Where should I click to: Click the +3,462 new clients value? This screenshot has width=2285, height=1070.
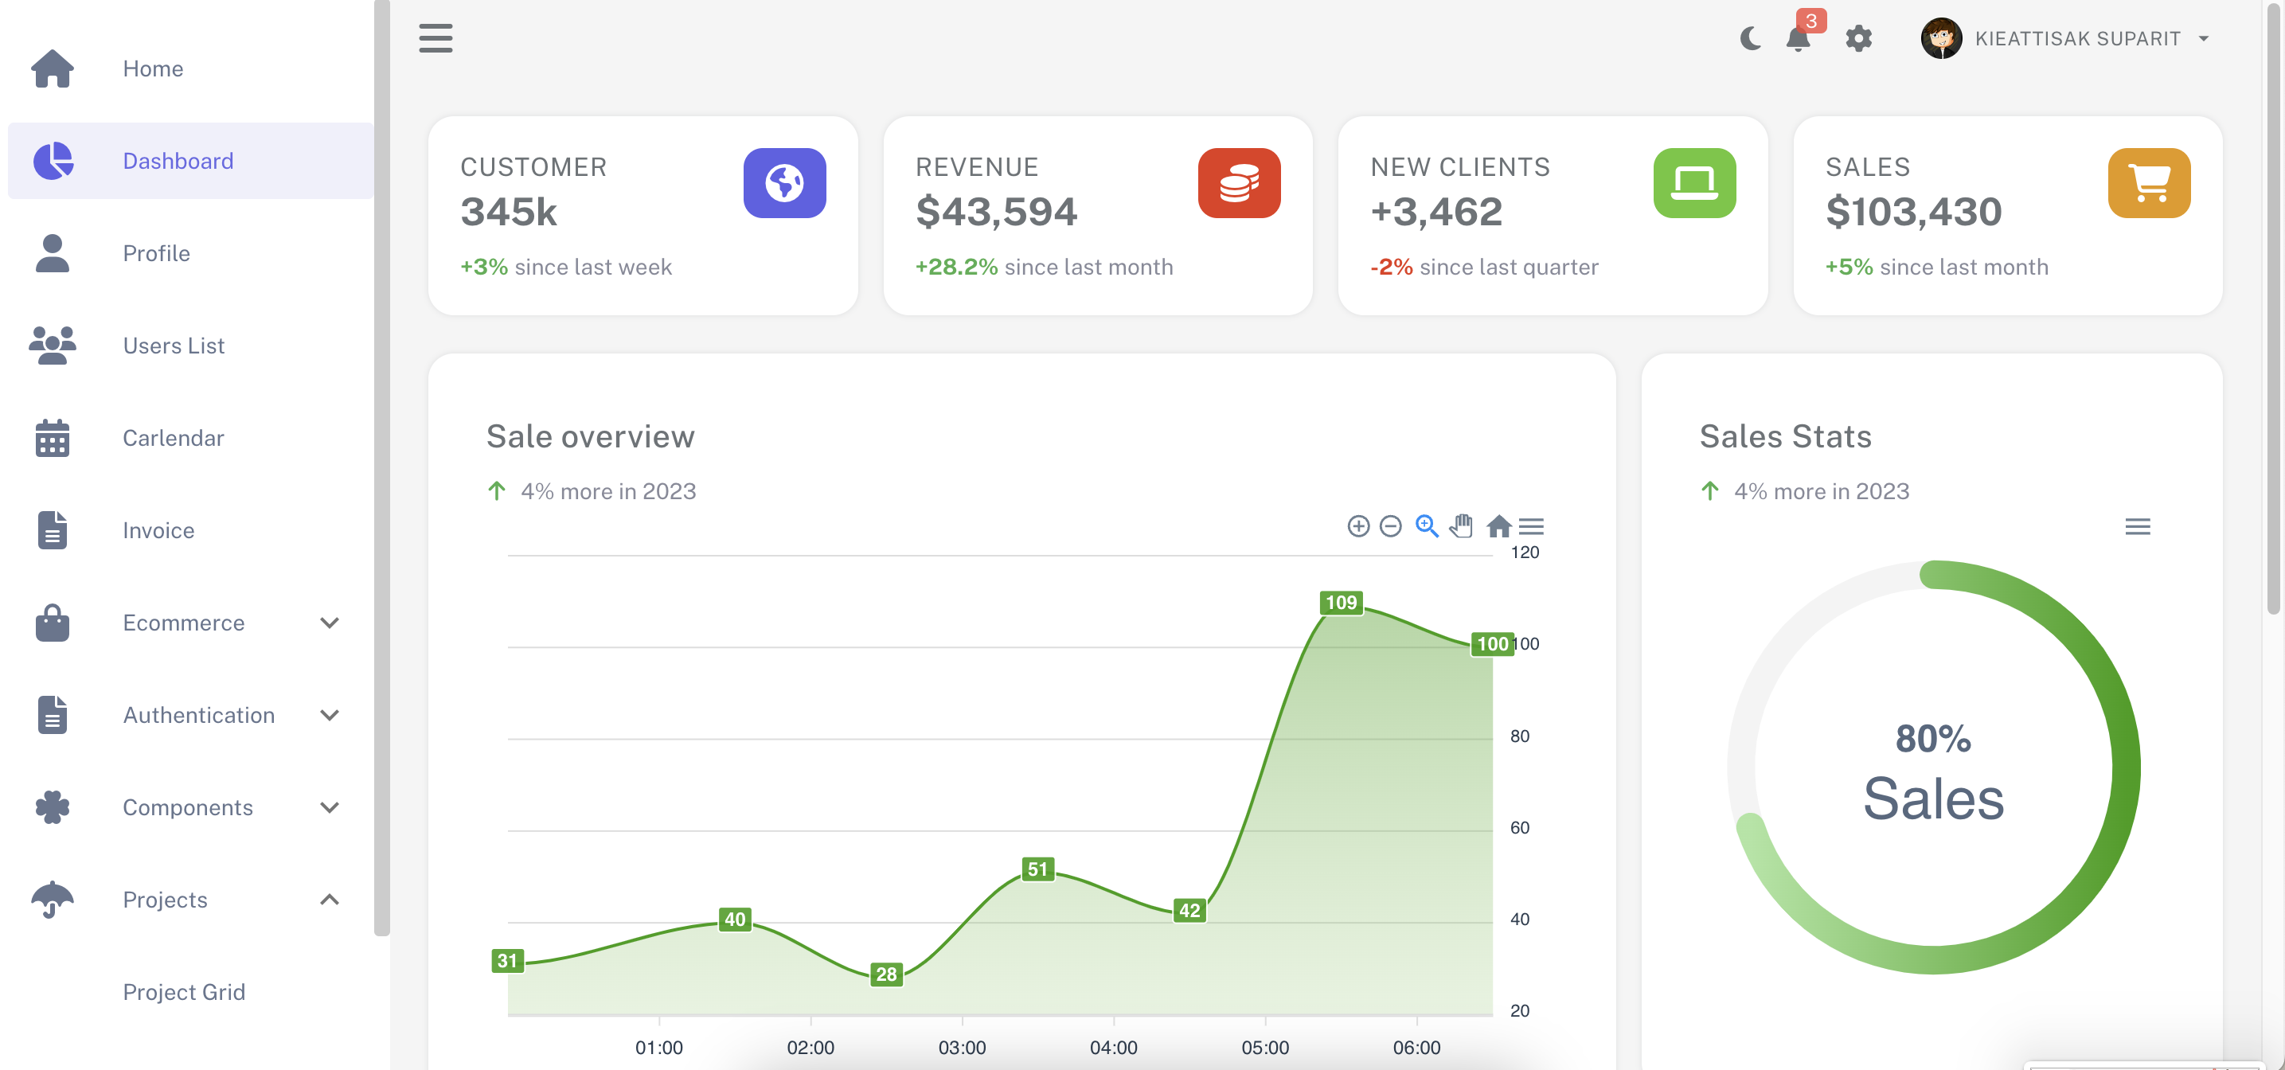1436,212
